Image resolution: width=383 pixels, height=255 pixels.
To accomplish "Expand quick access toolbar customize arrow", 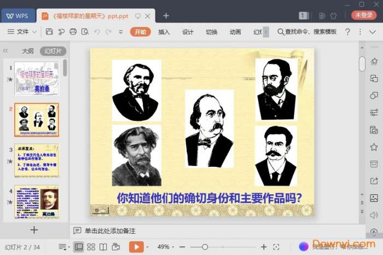I will (x=121, y=32).
